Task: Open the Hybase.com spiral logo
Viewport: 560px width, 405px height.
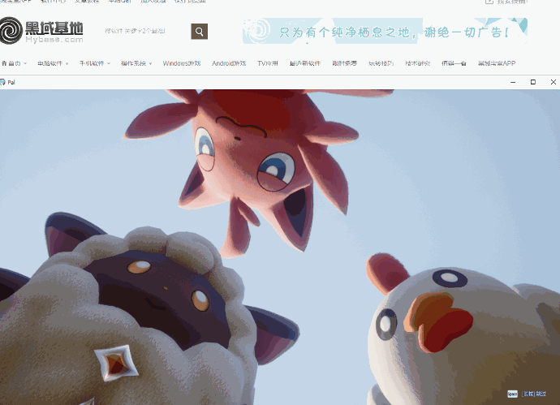Action: [41, 31]
